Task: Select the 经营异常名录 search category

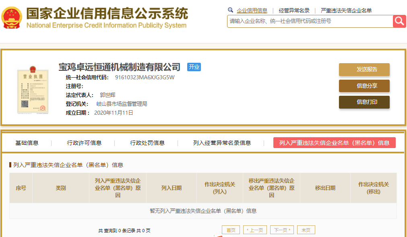Action: [294, 10]
